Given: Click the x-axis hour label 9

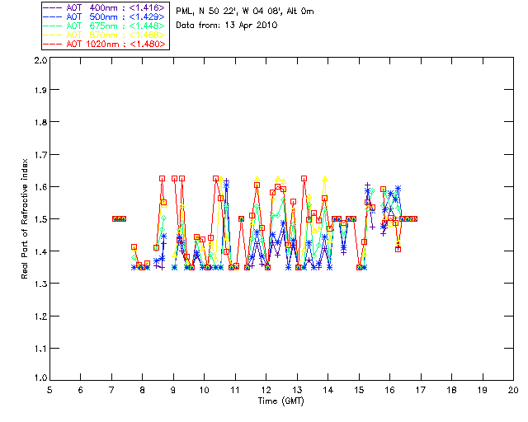Looking at the screenshot, I should tap(173, 390).
